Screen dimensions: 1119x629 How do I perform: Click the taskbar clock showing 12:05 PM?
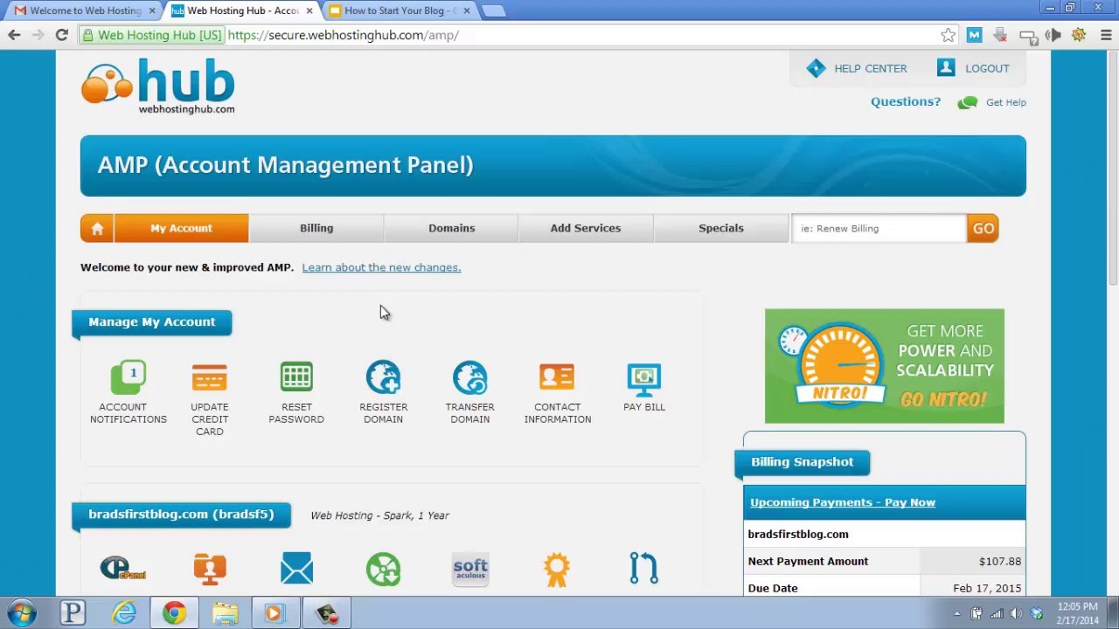1077,613
